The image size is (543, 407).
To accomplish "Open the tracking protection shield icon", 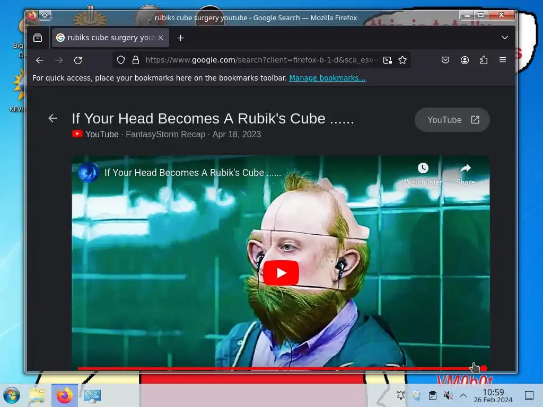I will [120, 60].
